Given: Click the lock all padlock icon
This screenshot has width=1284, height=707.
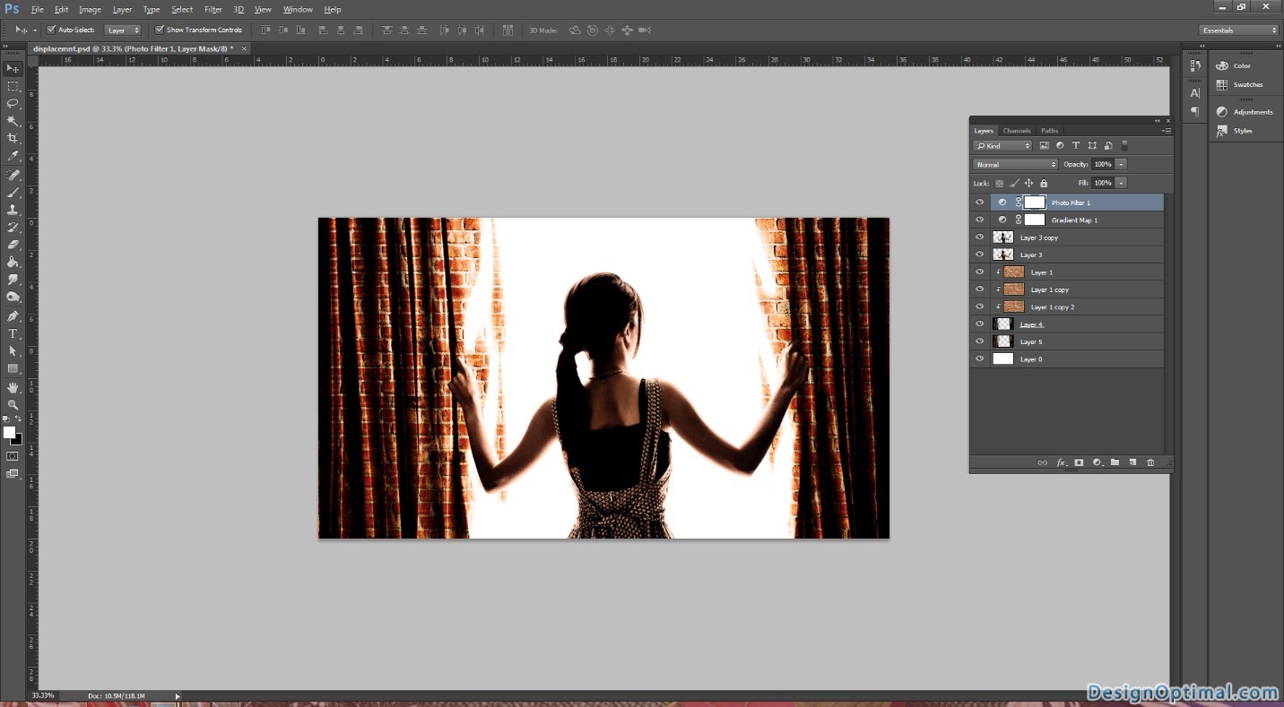Looking at the screenshot, I should point(1044,183).
